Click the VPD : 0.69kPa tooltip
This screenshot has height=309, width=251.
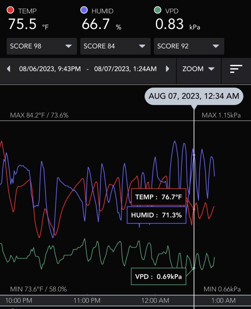(159, 277)
